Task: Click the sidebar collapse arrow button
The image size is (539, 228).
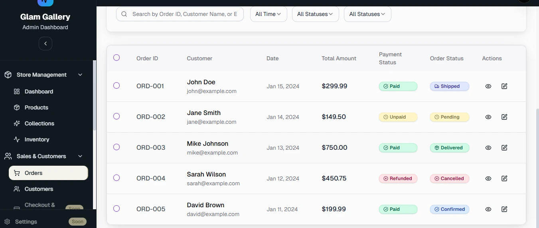Action: (x=45, y=44)
